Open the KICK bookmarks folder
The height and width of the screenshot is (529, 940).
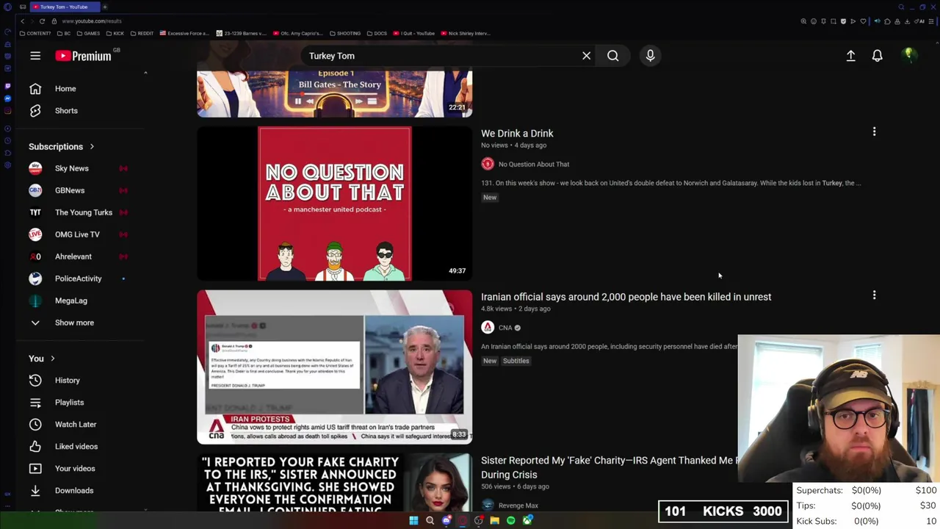[115, 33]
